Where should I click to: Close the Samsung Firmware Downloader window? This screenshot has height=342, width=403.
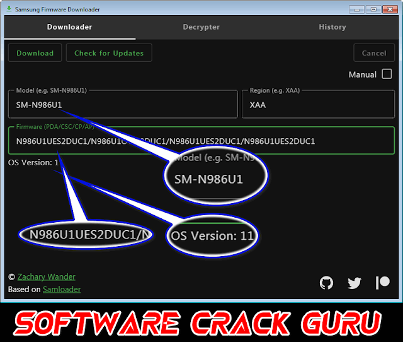(x=390, y=9)
